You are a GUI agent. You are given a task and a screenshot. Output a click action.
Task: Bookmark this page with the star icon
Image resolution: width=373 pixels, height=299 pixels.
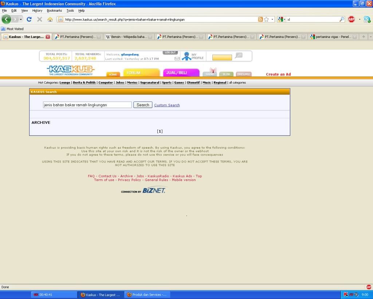click(x=266, y=19)
